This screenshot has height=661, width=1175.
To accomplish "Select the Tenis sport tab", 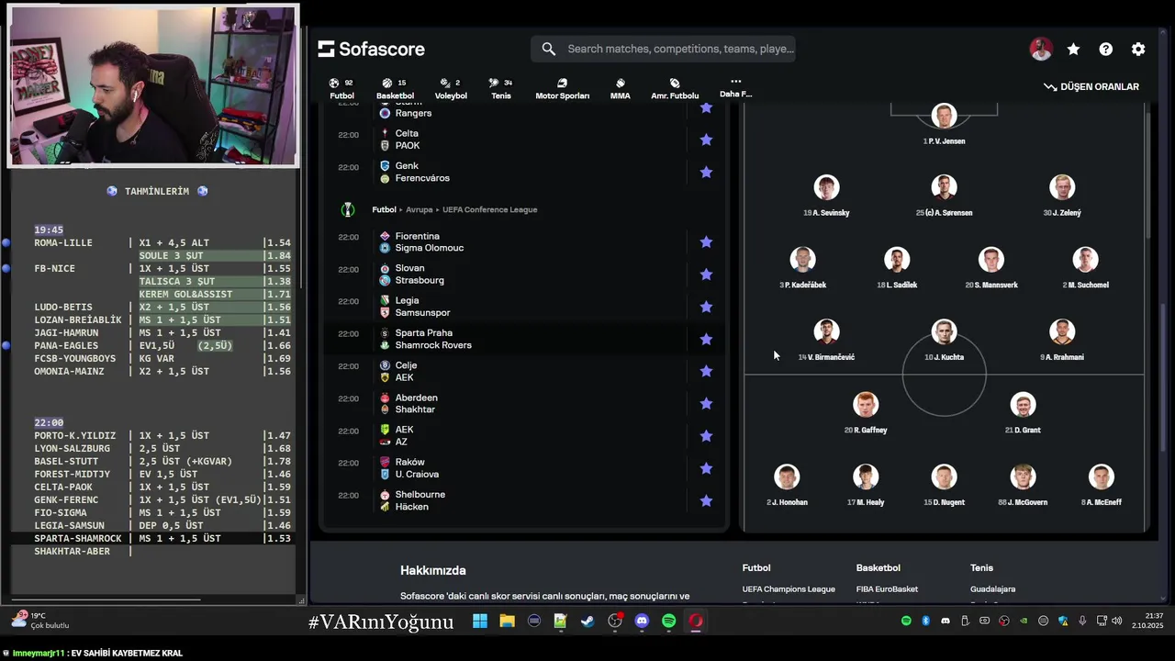I will pos(501,88).
